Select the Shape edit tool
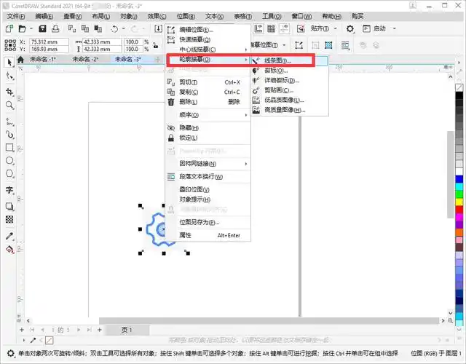This screenshot has height=364, width=466. [x=9, y=76]
